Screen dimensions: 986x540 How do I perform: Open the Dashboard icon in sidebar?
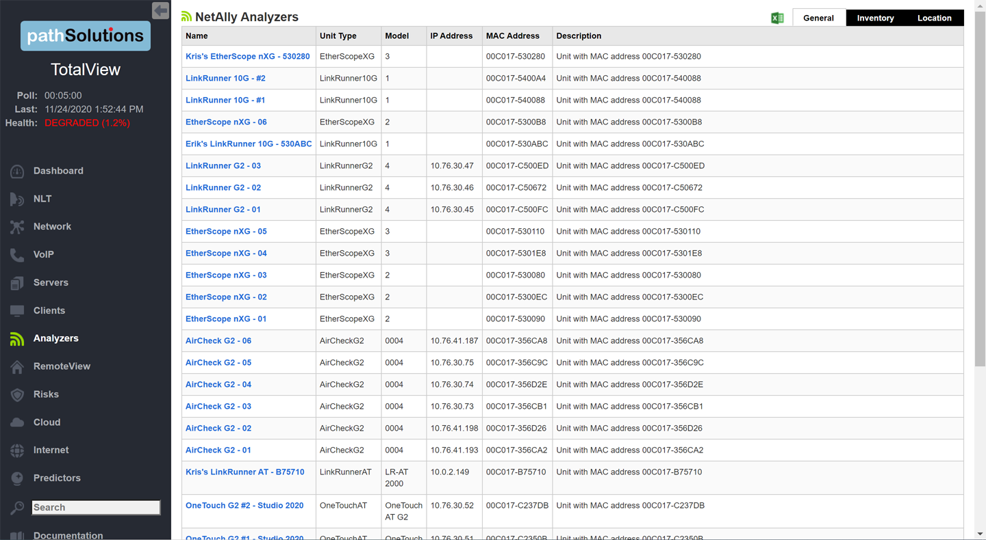tap(17, 172)
